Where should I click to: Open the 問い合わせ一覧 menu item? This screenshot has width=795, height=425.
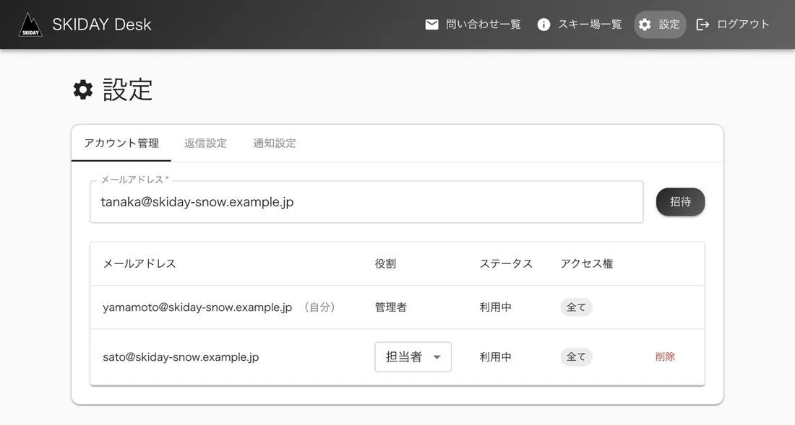[473, 25]
